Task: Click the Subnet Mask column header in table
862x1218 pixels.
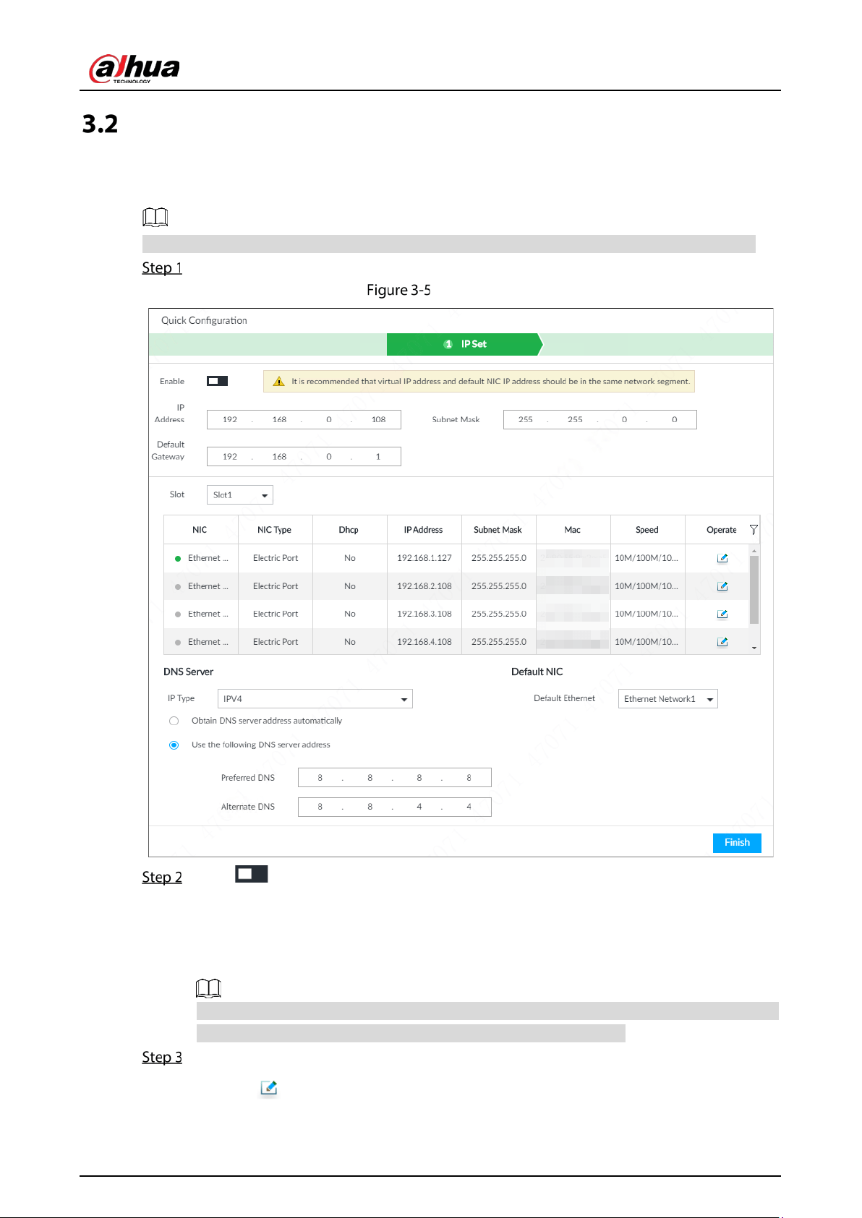Action: pyautogui.click(x=498, y=530)
